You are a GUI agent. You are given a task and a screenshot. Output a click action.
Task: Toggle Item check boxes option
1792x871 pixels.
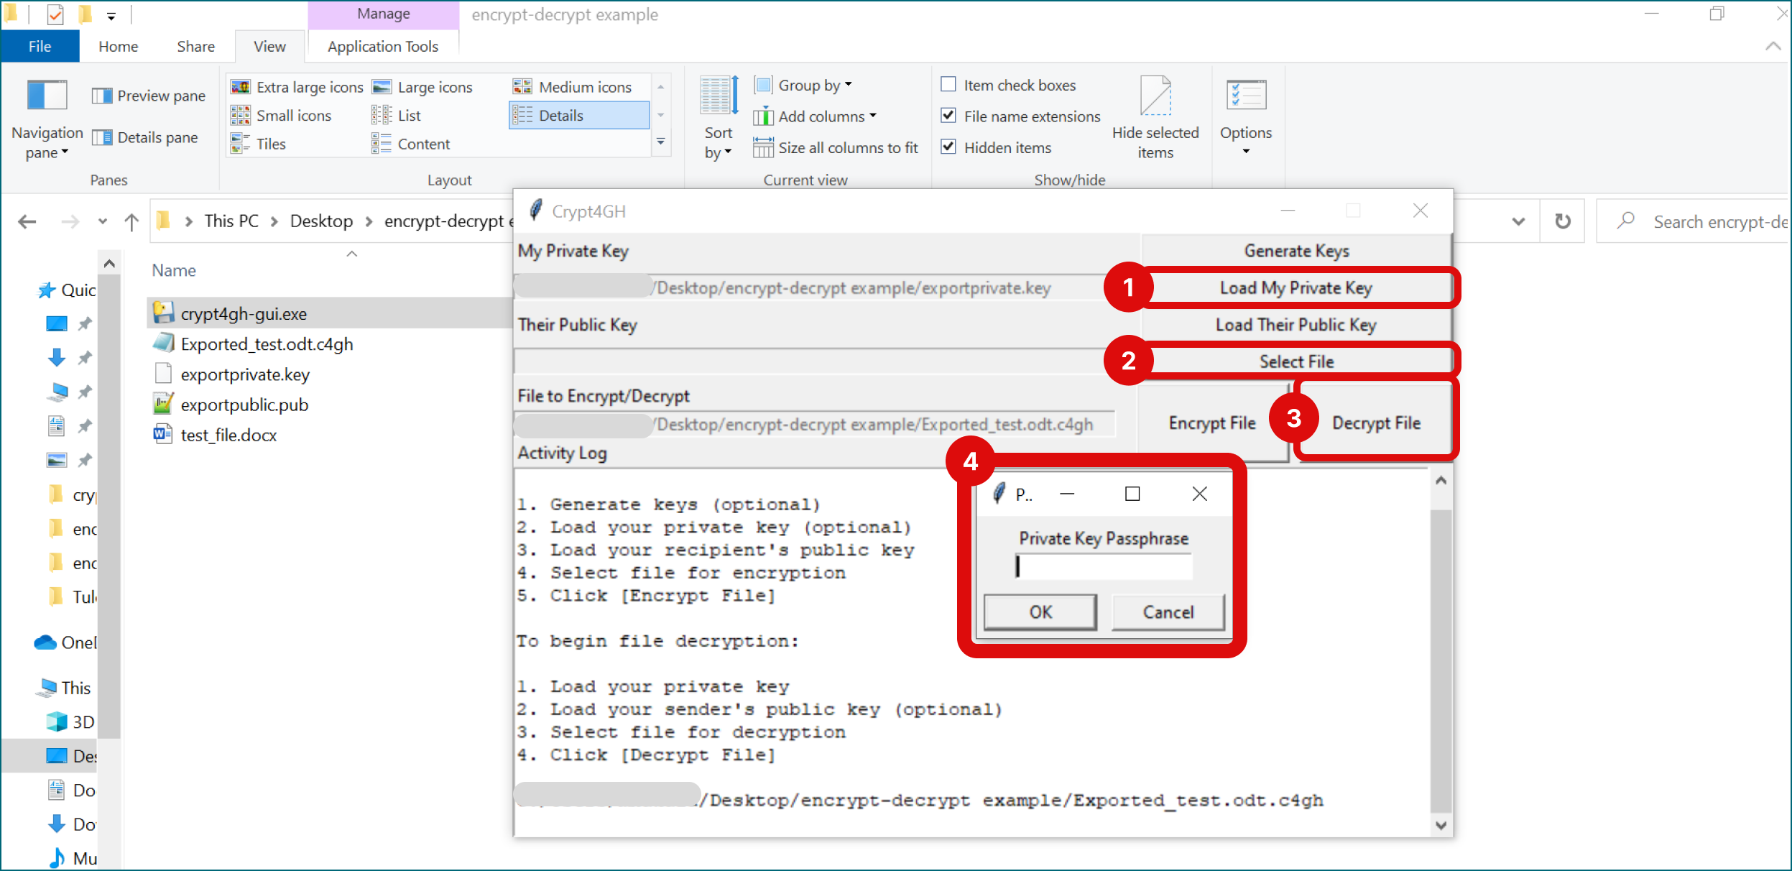pos(948,85)
